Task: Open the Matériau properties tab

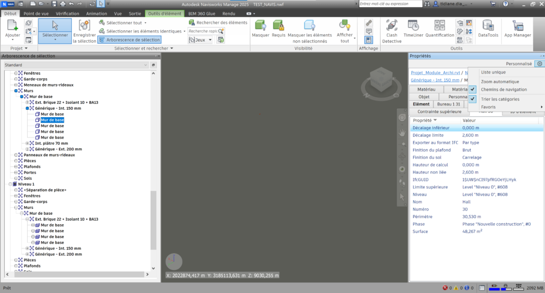Action: [x=426, y=89]
